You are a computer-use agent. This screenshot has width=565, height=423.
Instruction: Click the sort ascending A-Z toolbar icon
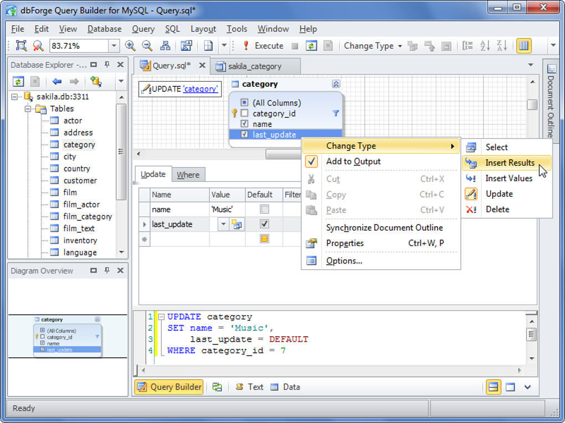485,46
